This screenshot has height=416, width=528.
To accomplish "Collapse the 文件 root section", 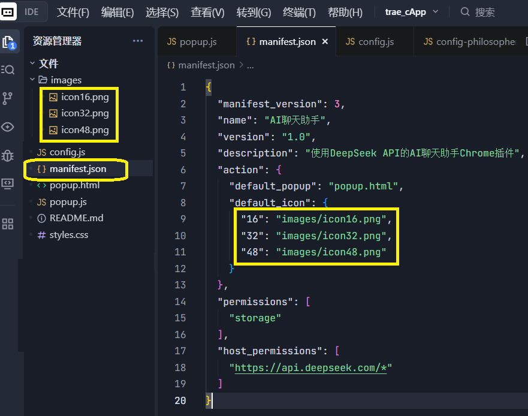I will click(x=32, y=64).
